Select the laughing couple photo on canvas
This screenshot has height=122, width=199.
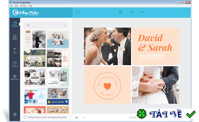[107, 46]
